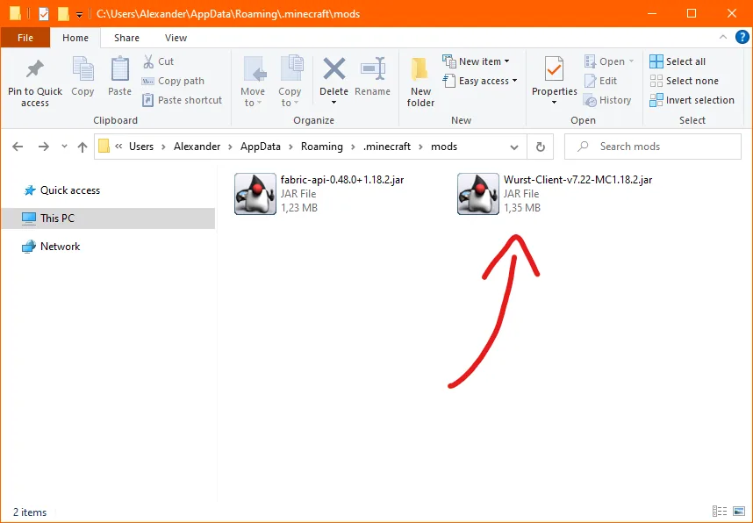753x523 pixels.
Task: Switch to details view icon in status bar
Action: tap(720, 512)
